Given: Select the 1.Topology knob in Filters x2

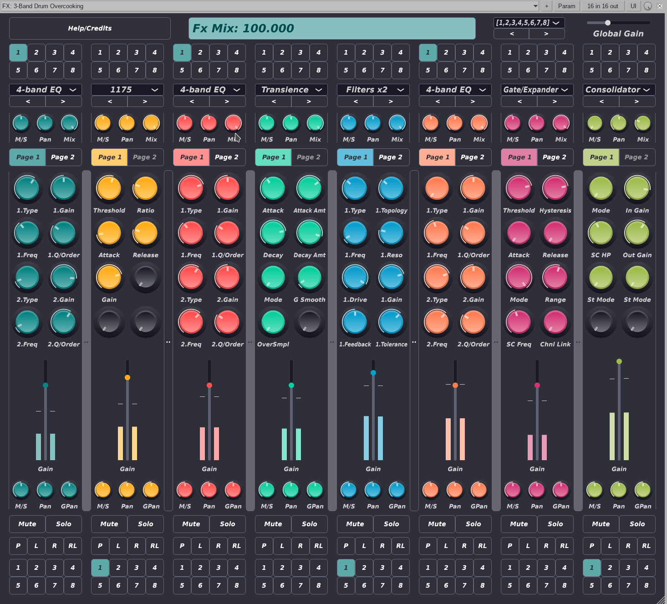Looking at the screenshot, I should click(391, 188).
